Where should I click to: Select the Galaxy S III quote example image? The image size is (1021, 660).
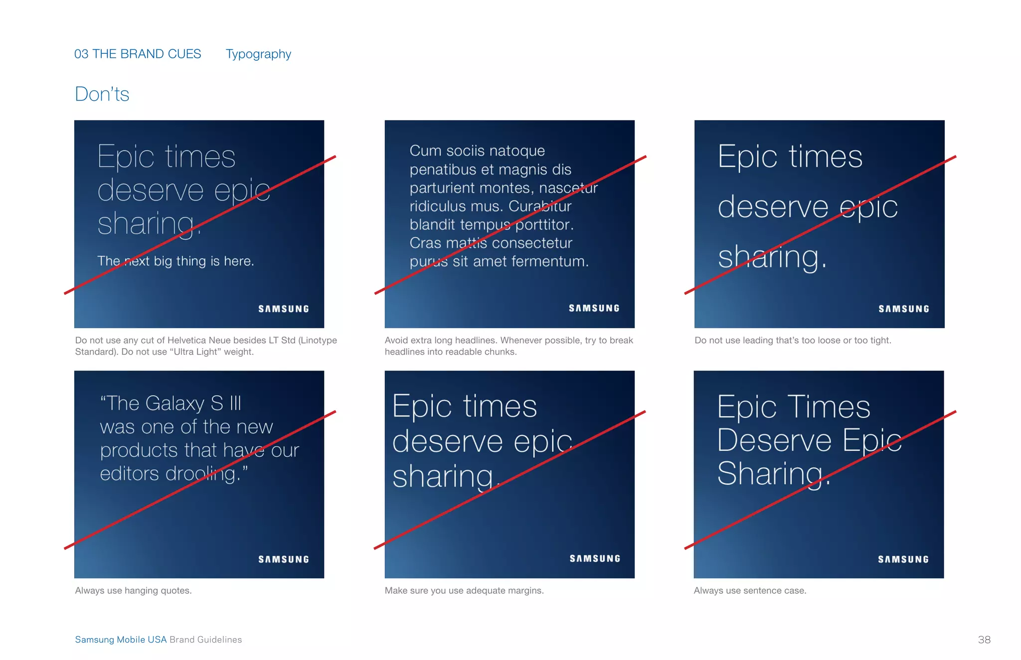199,474
